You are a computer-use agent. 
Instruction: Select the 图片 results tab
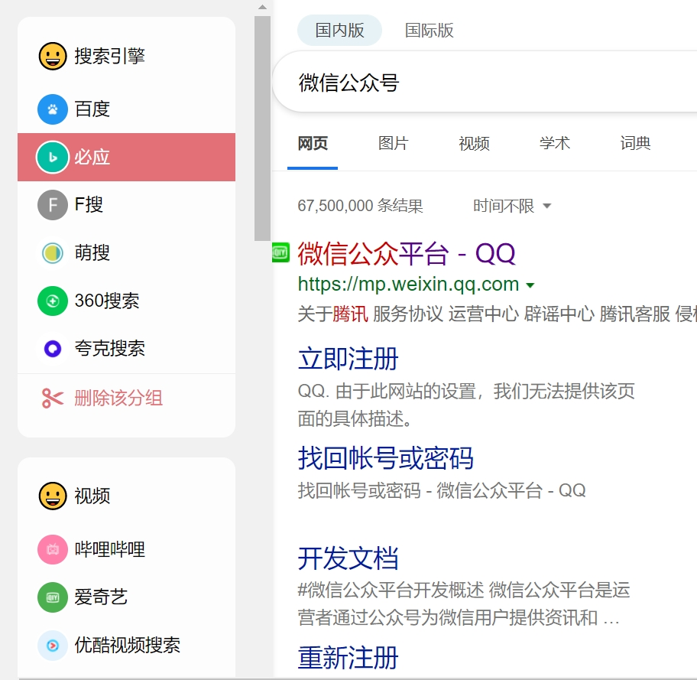[394, 143]
